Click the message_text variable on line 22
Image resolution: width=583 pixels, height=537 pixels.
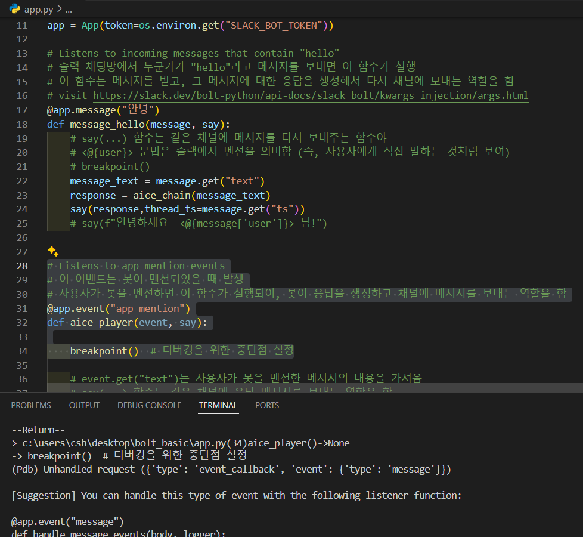[104, 181]
